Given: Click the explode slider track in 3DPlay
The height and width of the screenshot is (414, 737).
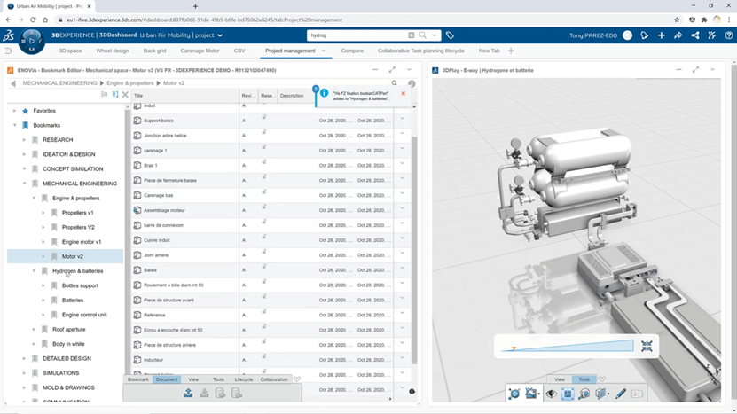Looking at the screenshot, I should 568,347.
